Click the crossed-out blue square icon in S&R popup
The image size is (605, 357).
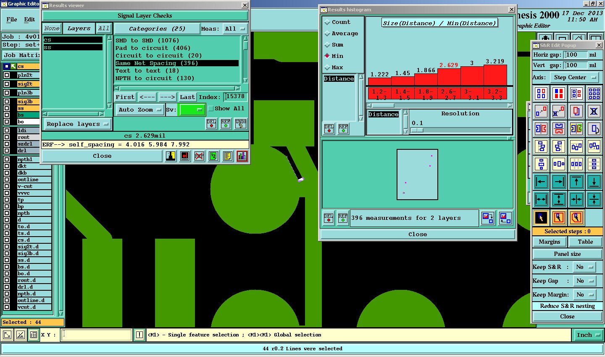594,111
